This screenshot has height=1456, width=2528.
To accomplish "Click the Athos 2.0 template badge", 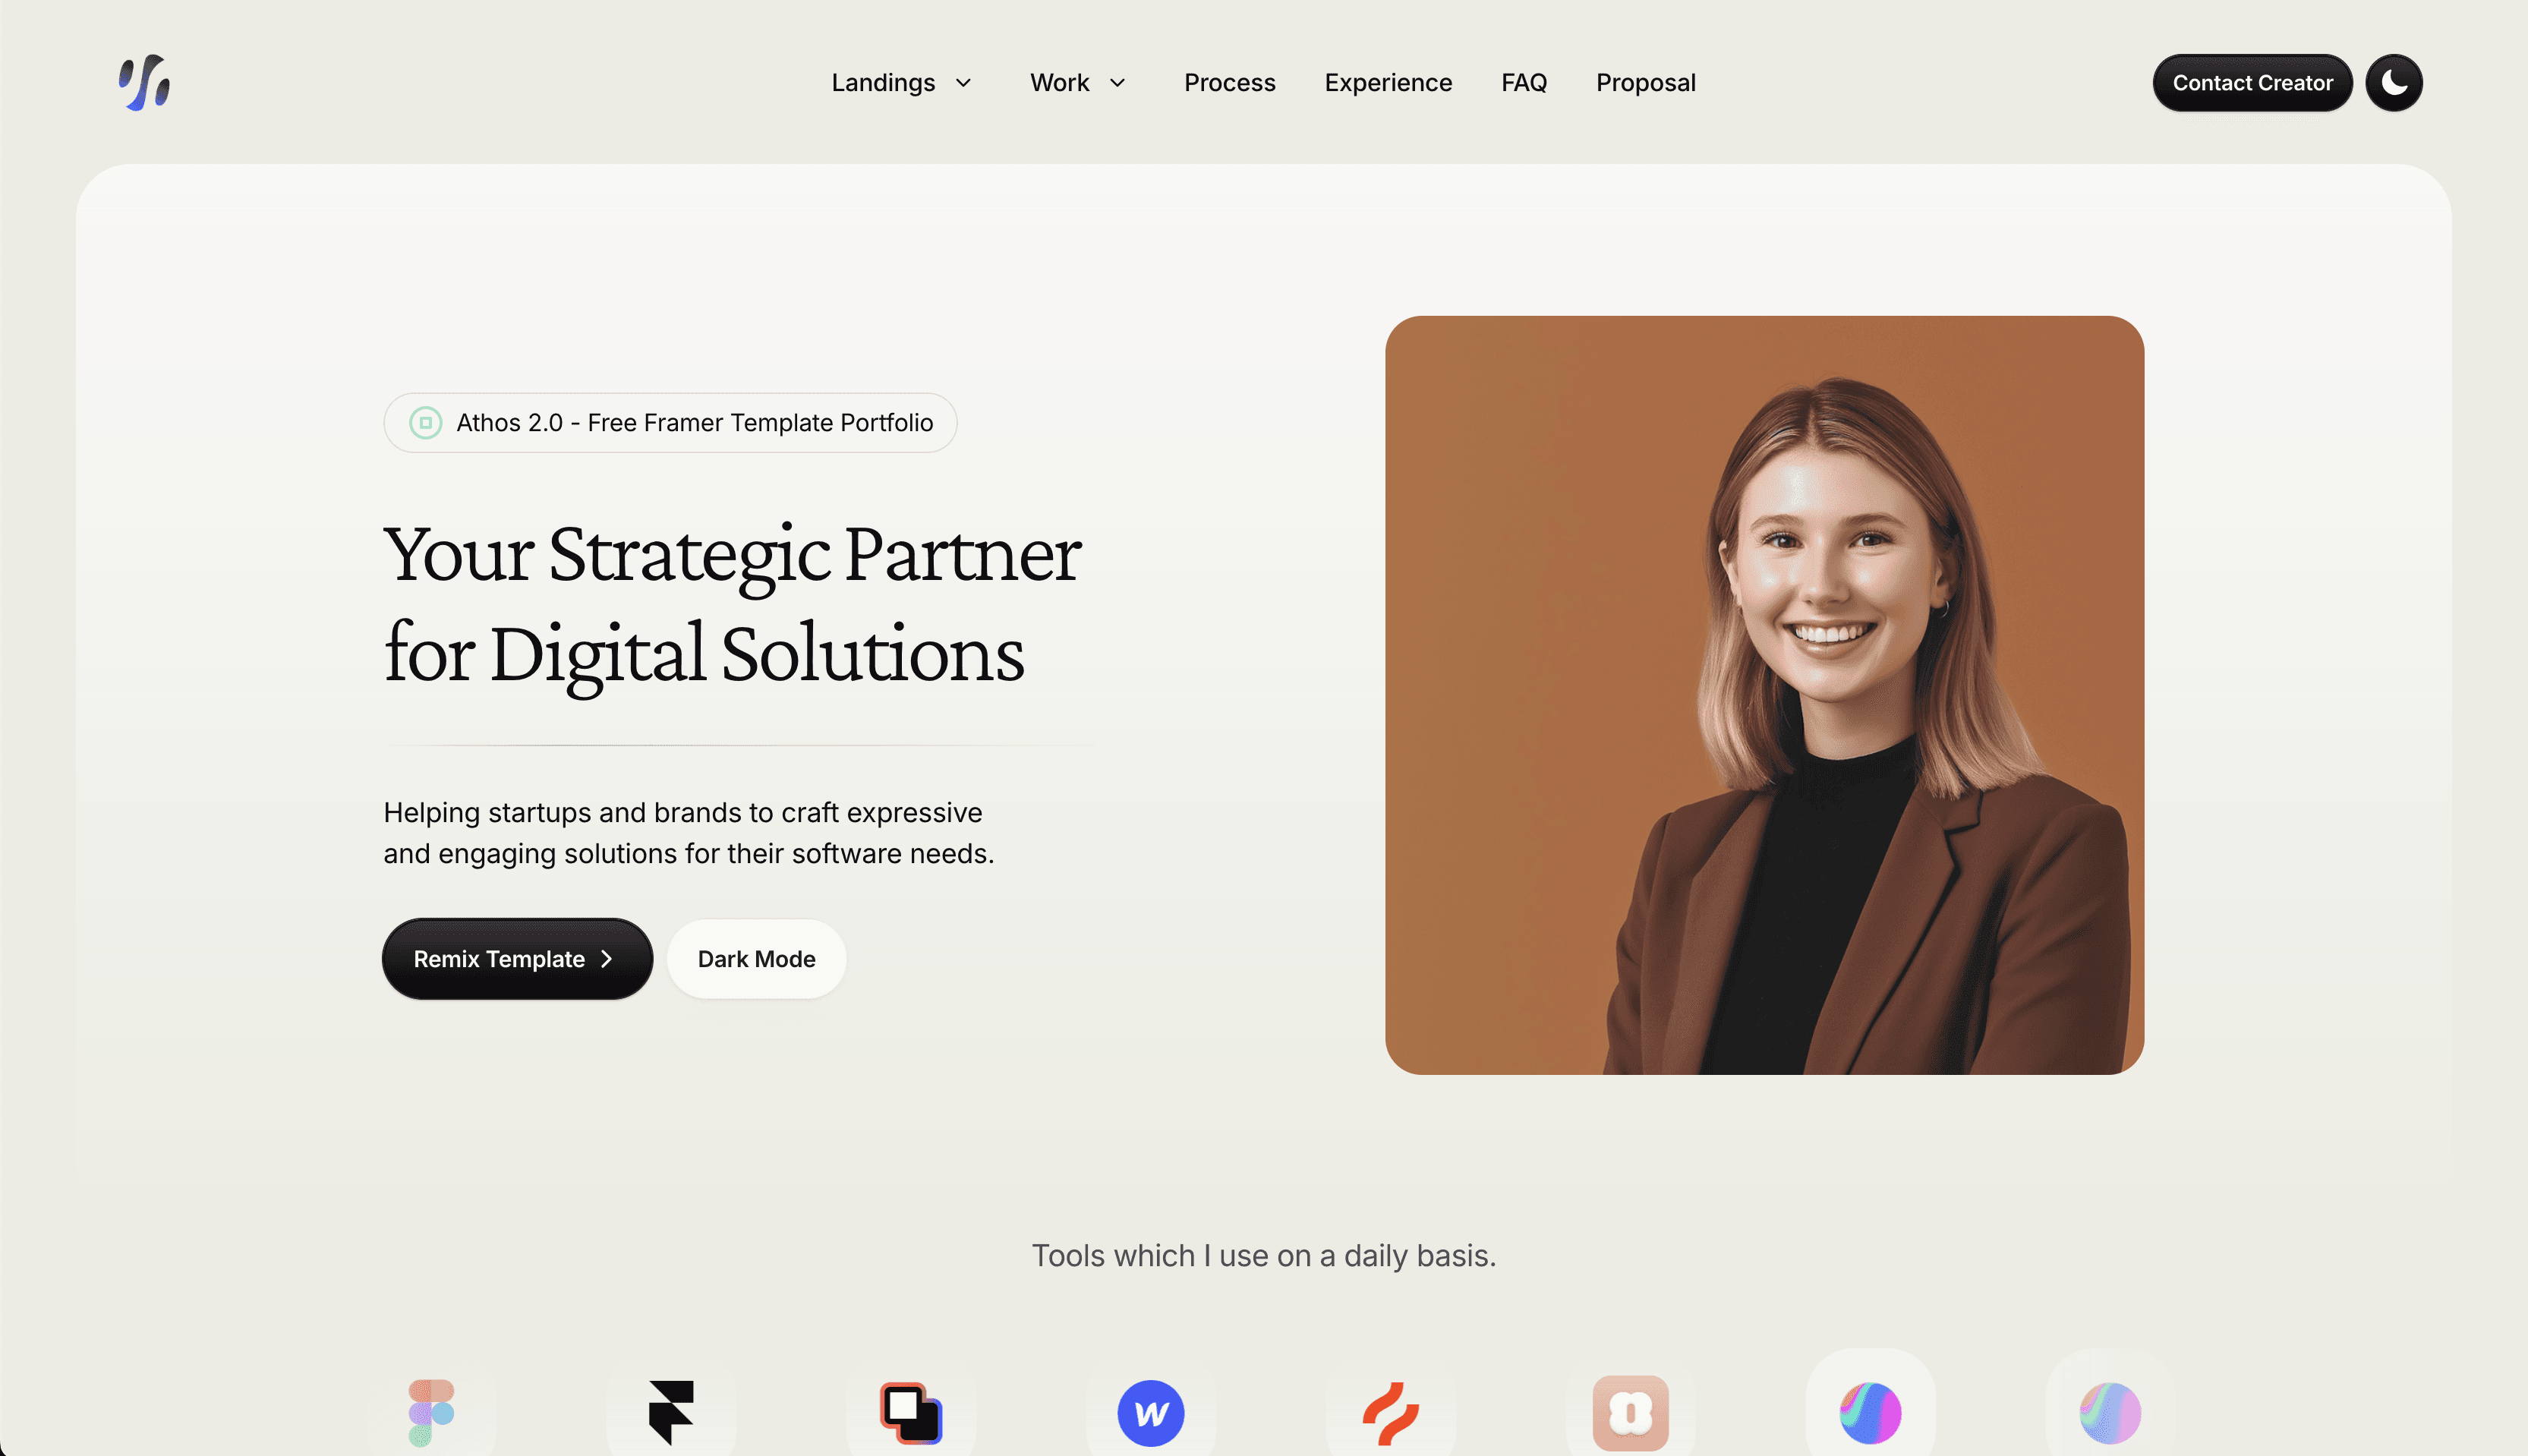I will 670,422.
